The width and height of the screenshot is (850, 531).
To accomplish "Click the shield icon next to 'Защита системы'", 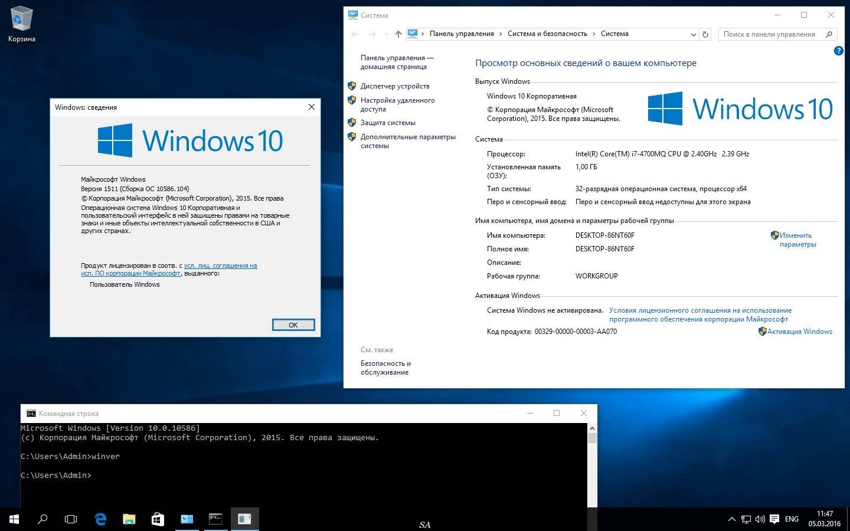I will pyautogui.click(x=352, y=123).
